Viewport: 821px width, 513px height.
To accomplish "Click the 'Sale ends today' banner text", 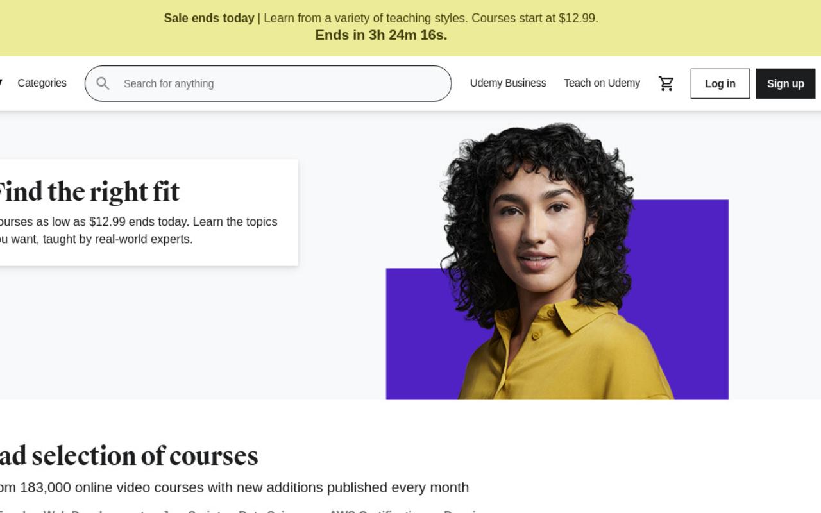I will pos(208,18).
